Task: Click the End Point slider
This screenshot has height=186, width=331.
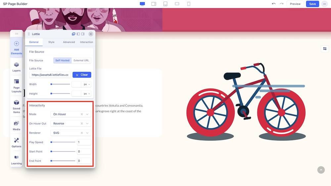Action: [x=63, y=161]
